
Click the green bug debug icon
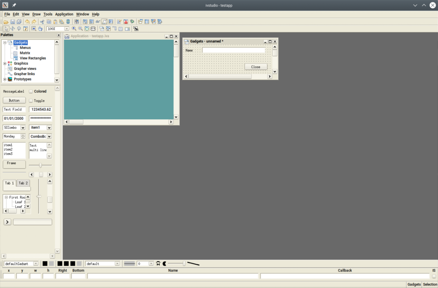click(x=132, y=22)
